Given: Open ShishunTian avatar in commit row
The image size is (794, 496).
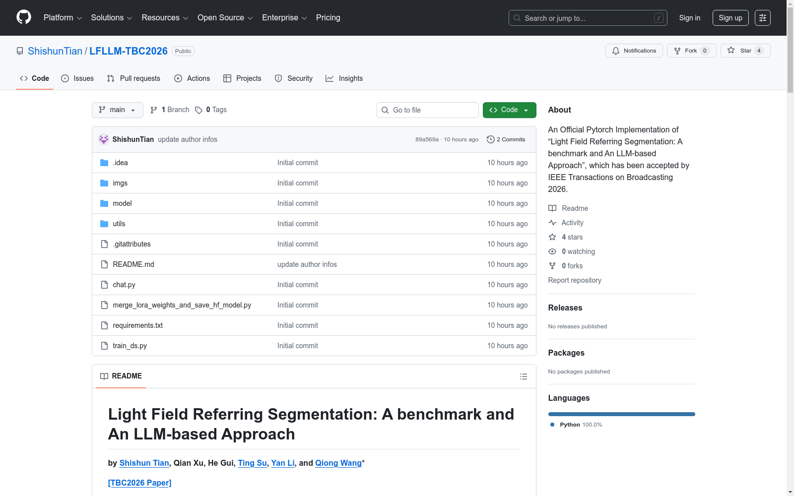Looking at the screenshot, I should pyautogui.click(x=104, y=139).
